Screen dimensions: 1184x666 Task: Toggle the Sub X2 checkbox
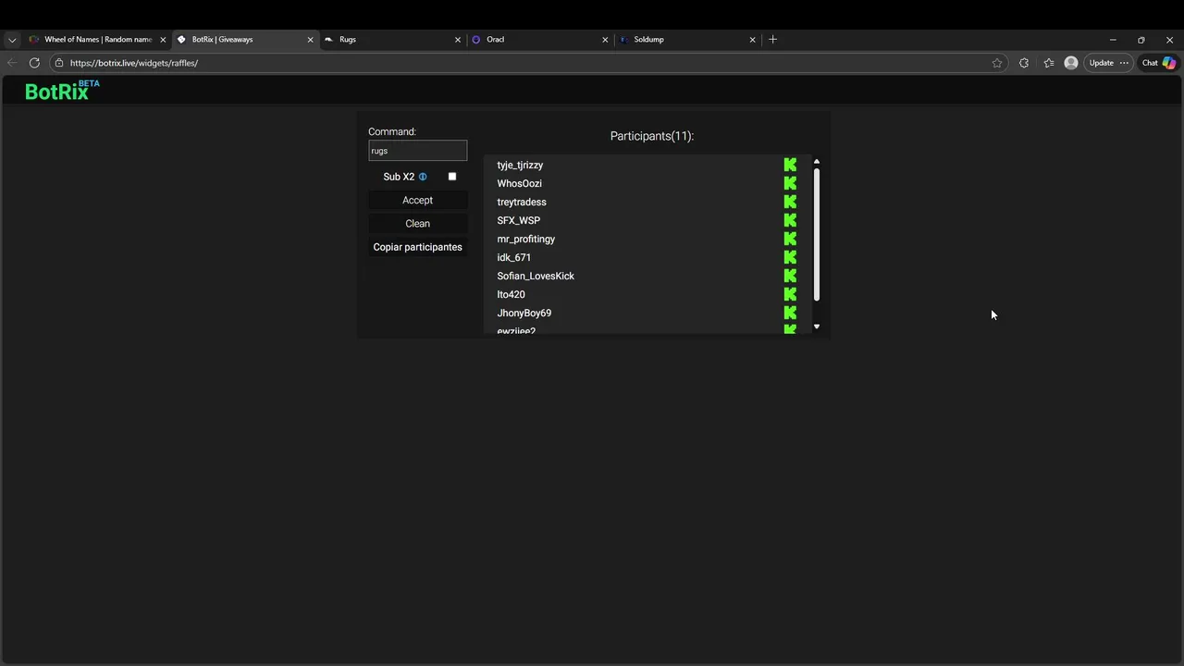pyautogui.click(x=452, y=177)
